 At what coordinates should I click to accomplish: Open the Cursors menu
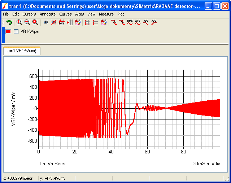(29, 14)
